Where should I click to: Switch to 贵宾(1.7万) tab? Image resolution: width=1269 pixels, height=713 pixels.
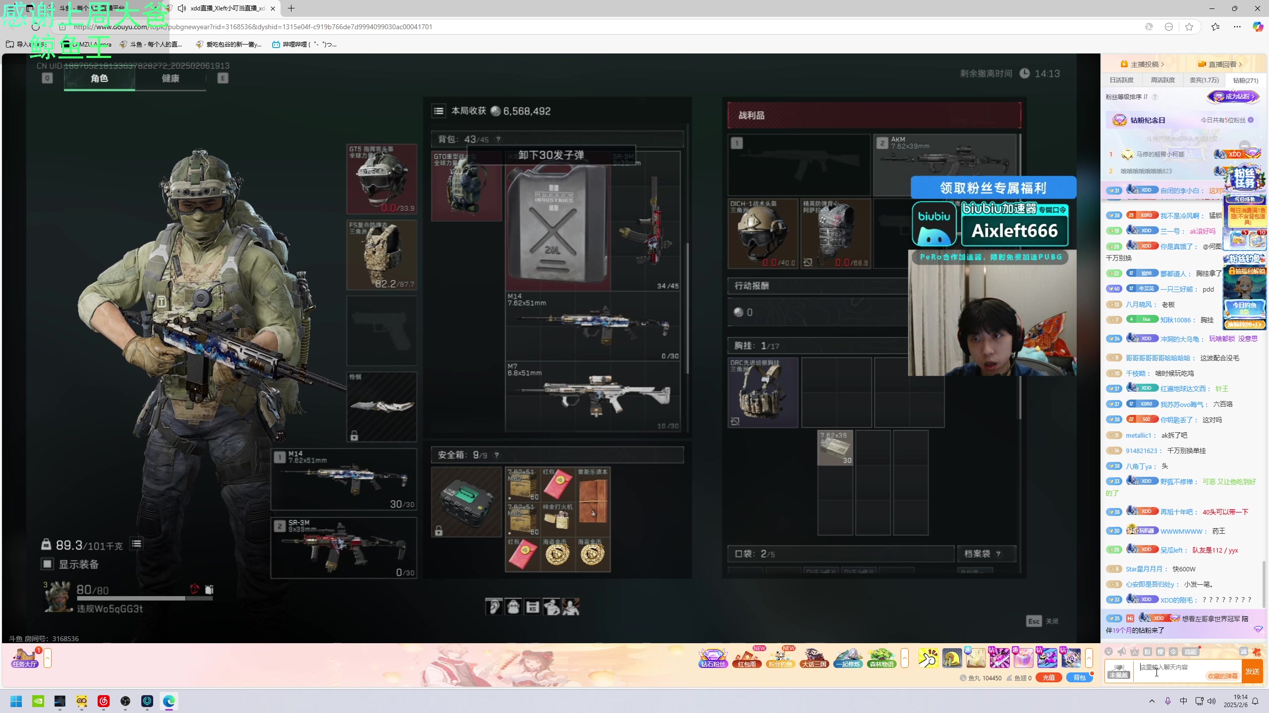(1204, 80)
